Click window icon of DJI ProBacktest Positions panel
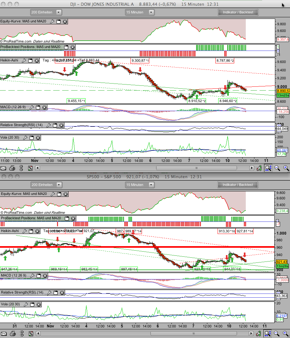This screenshot has height=338, width=290. [66, 47]
